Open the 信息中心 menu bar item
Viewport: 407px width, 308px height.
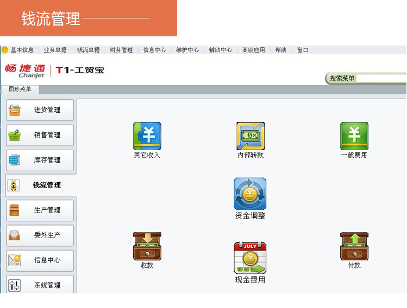154,50
